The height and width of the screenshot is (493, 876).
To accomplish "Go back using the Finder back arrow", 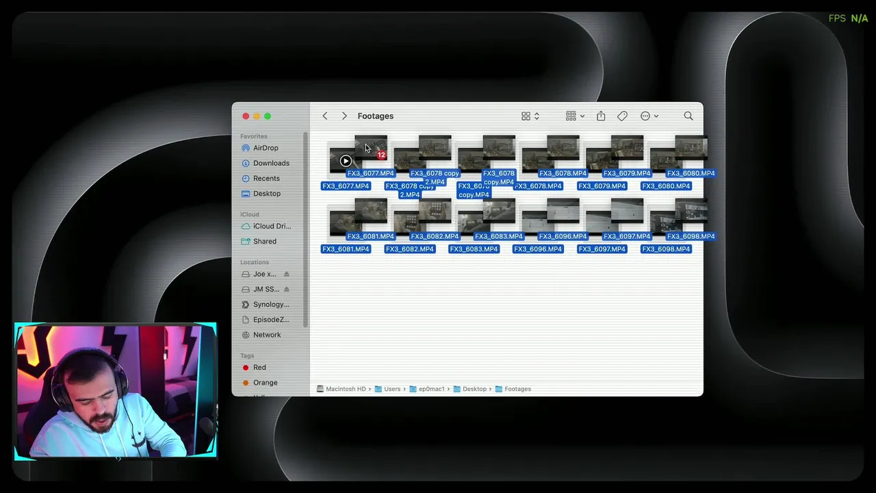I will (x=325, y=116).
